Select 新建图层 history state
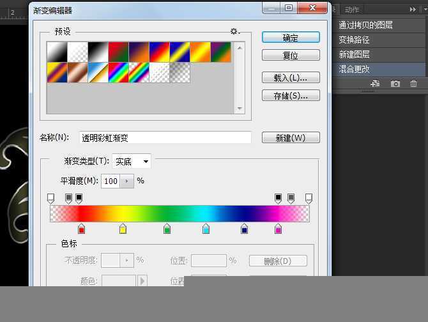The height and width of the screenshot is (322, 428). (x=379, y=54)
